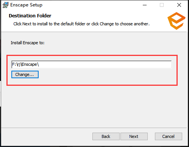The height and width of the screenshot is (147, 189).
Task: Click the red highlight box border
Action: [x=92, y=55]
